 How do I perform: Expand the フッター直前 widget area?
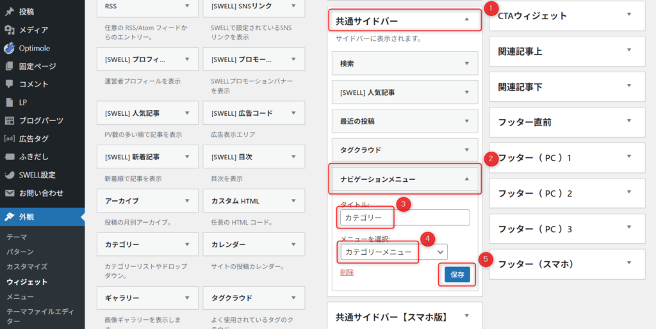[629, 122]
